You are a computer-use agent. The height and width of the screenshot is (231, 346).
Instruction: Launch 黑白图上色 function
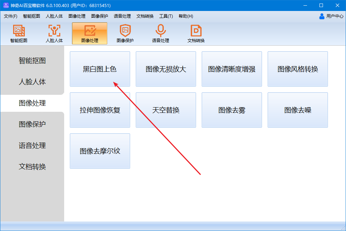pos(100,69)
